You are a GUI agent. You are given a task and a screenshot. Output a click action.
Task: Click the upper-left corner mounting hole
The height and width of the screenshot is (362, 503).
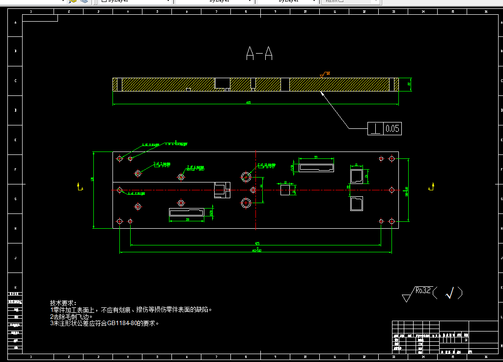coord(120,158)
